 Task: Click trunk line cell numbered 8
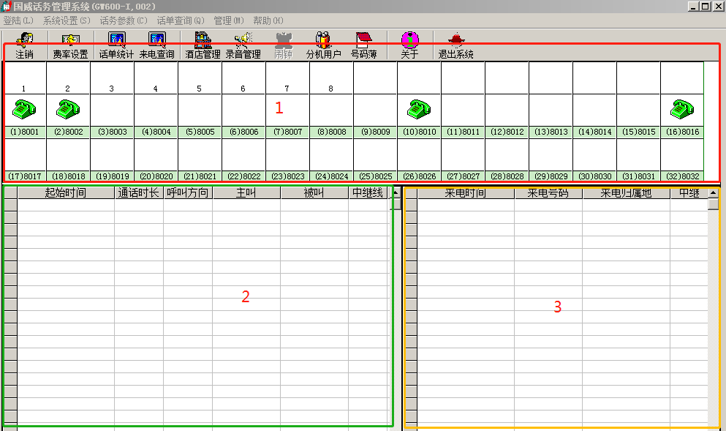[x=331, y=78]
